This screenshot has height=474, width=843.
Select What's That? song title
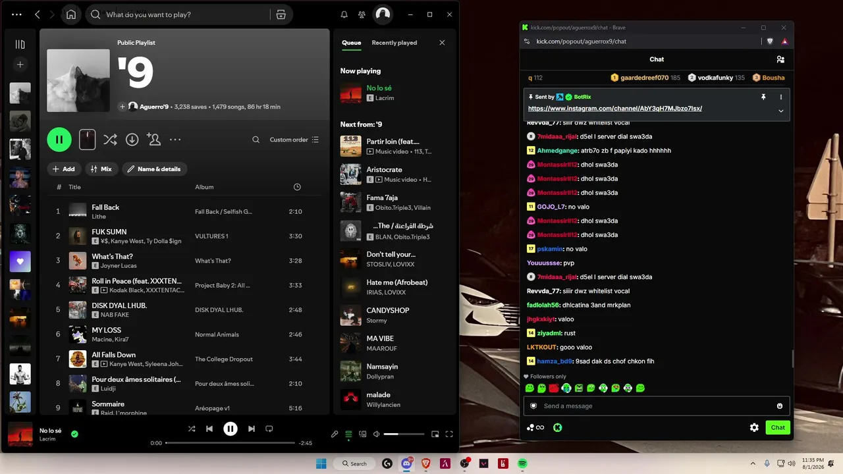[112, 257]
